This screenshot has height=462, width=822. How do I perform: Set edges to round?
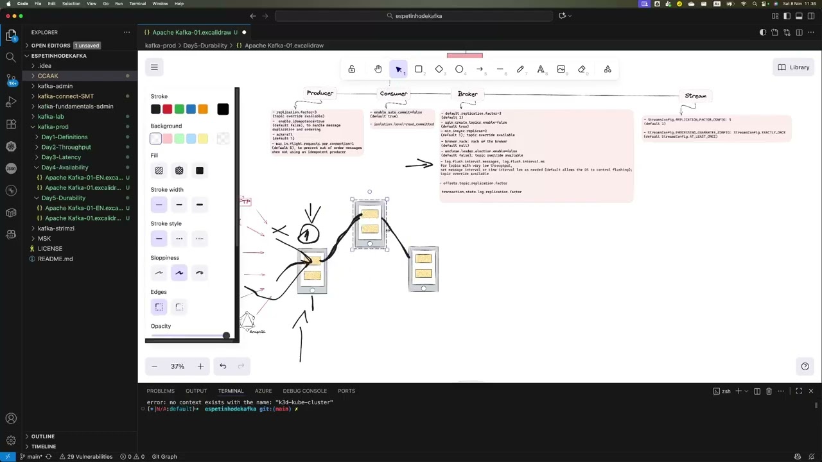(179, 307)
